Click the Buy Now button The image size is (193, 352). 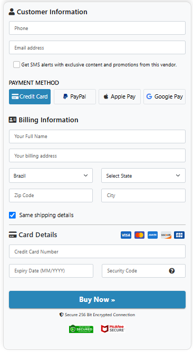97,299
